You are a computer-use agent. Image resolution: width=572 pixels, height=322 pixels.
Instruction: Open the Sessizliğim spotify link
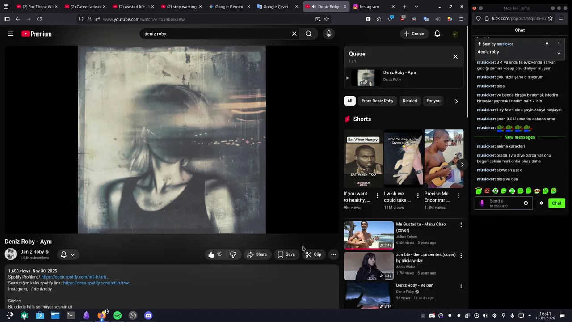[98, 283]
